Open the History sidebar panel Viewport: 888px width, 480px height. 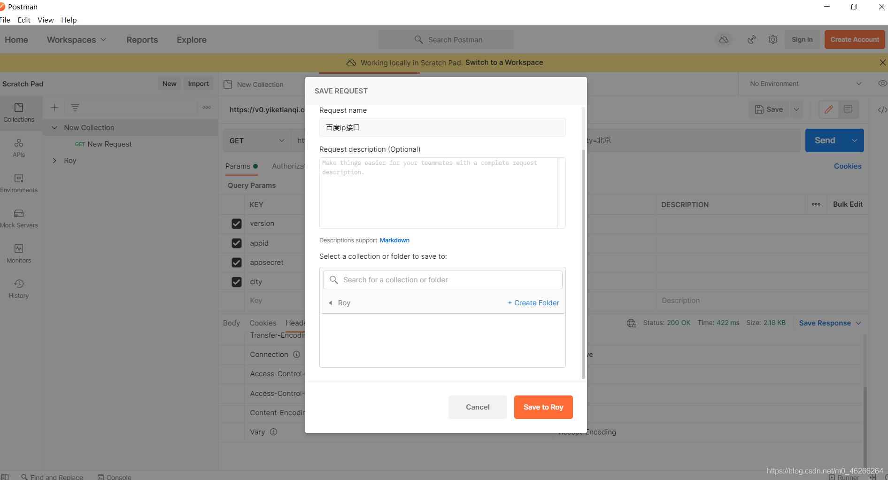(x=19, y=289)
